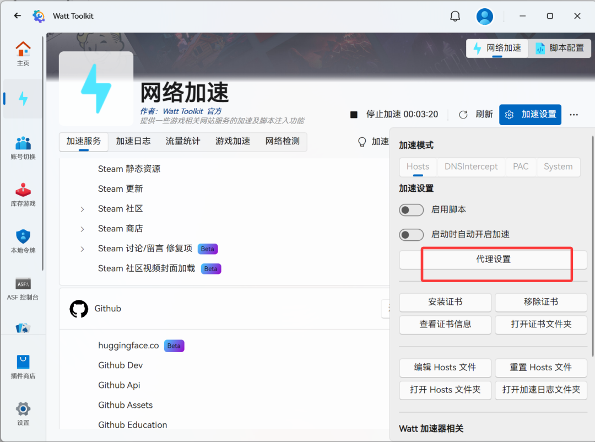Viewport: 595px width, 442px height.
Task: Switch to the 脚本配置 top tab
Action: point(560,48)
